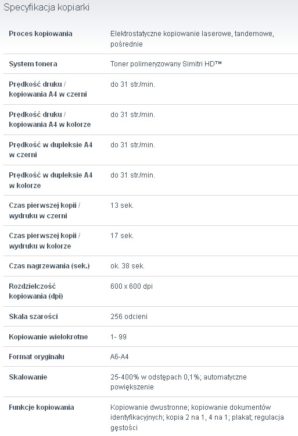Select Prędkość druku A4 w kolorze label
298x436 pixels.
click(x=50, y=119)
